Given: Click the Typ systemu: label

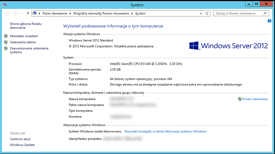Looking at the screenshot, I should tap(78, 79).
